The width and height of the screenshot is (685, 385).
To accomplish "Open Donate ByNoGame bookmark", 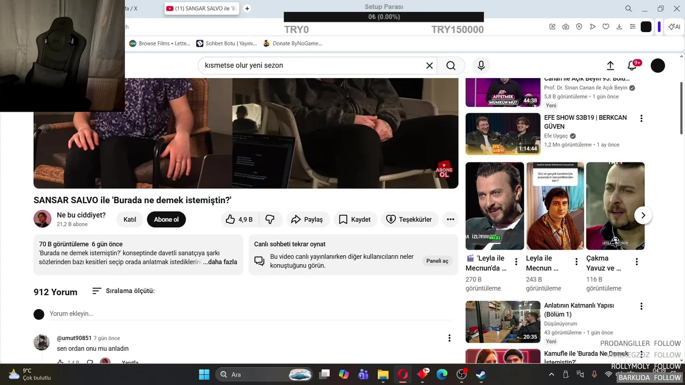I will click(293, 43).
